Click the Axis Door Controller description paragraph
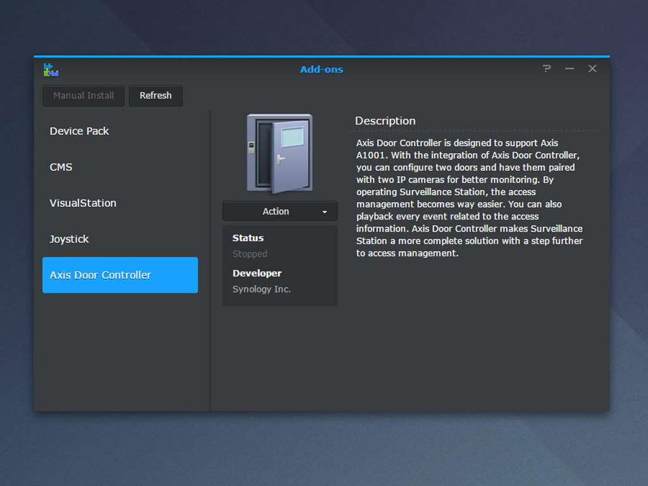Image resolution: width=648 pixels, height=486 pixels. (x=470, y=198)
